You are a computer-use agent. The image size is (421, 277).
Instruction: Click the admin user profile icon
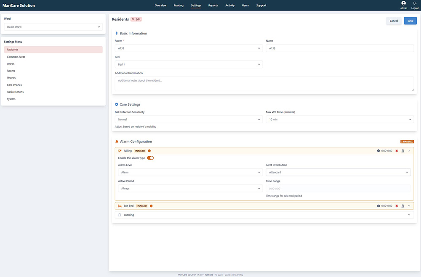coord(403,3)
